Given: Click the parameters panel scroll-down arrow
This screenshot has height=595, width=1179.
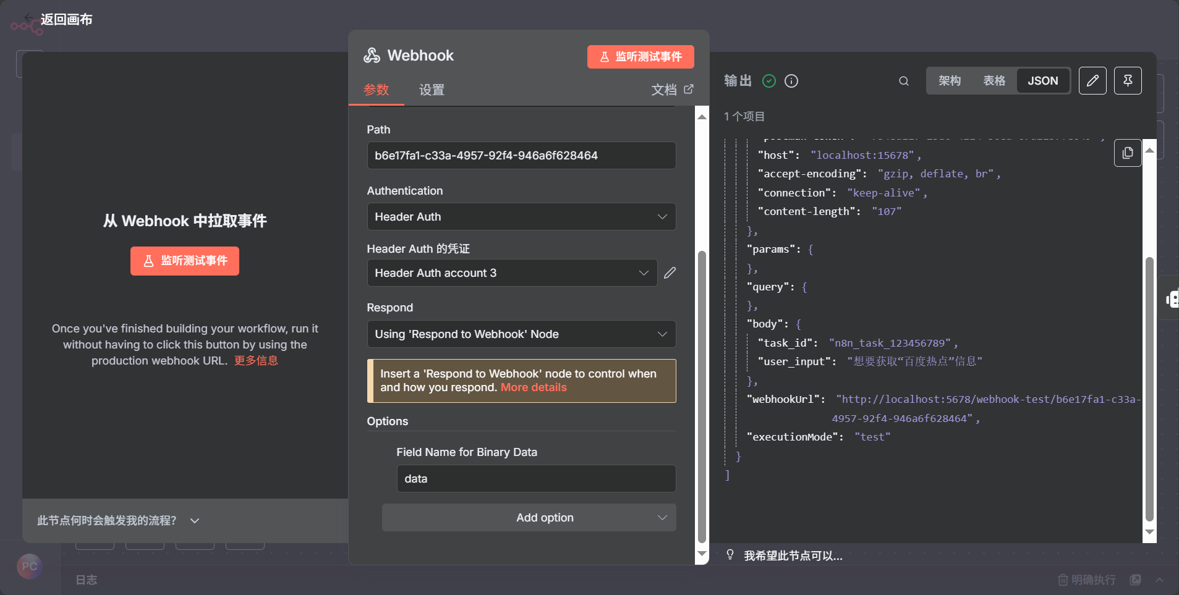Looking at the screenshot, I should tap(702, 554).
